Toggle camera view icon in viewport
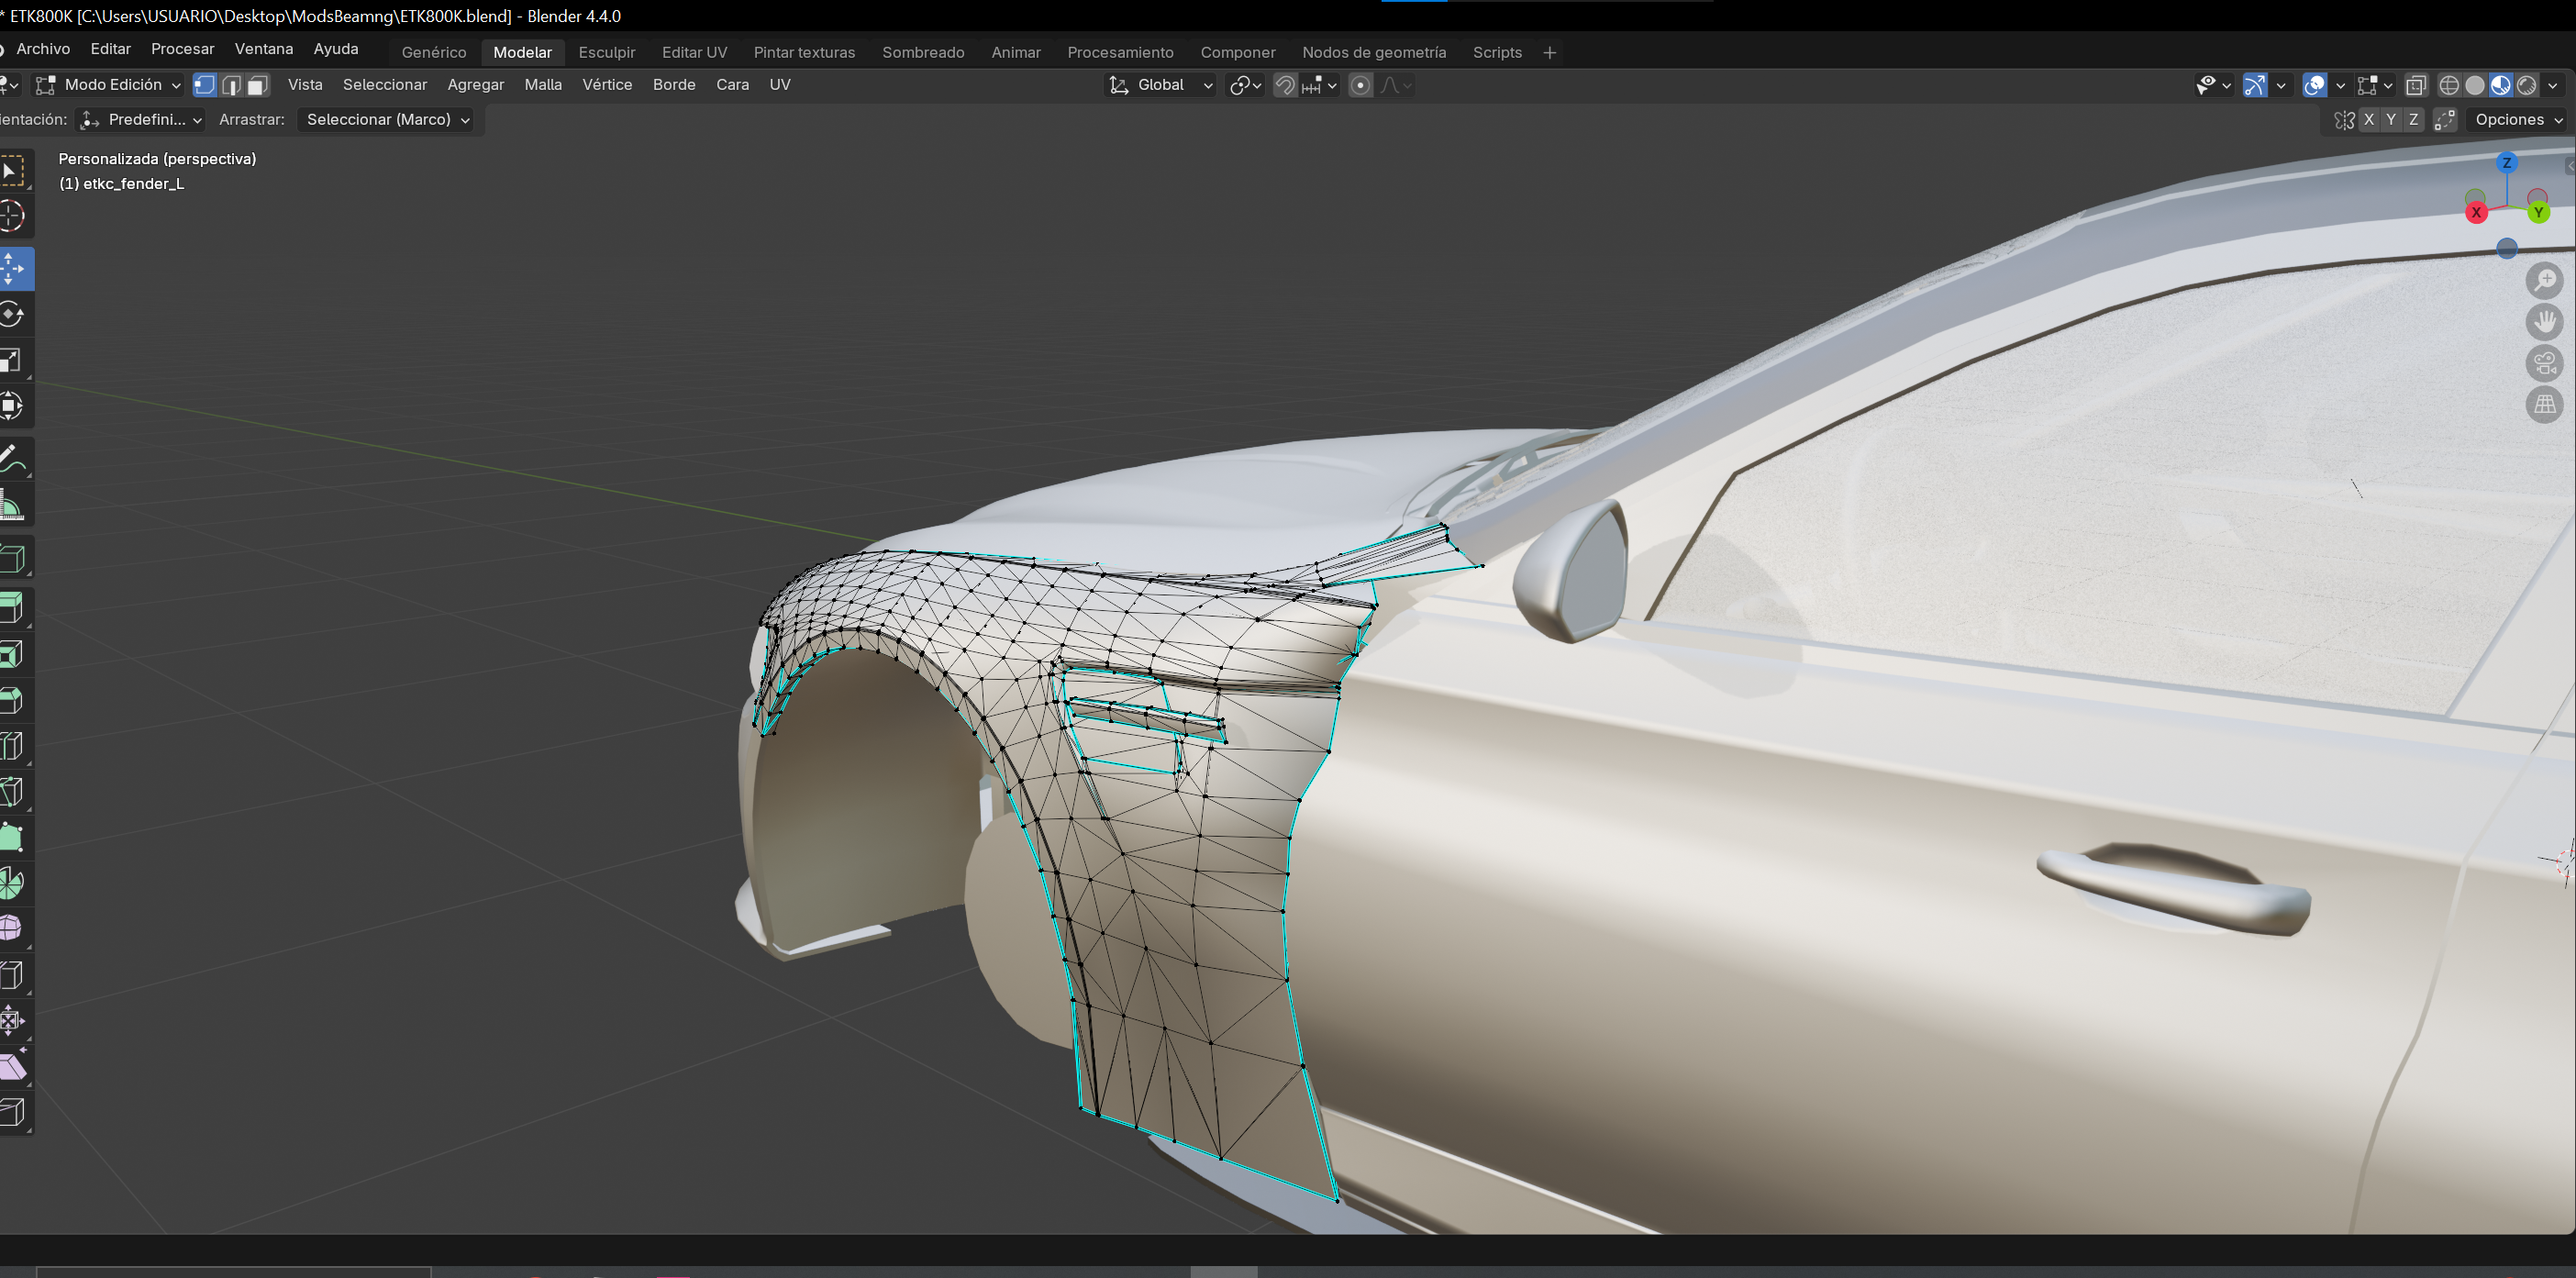The height and width of the screenshot is (1278, 2576). [x=2545, y=363]
